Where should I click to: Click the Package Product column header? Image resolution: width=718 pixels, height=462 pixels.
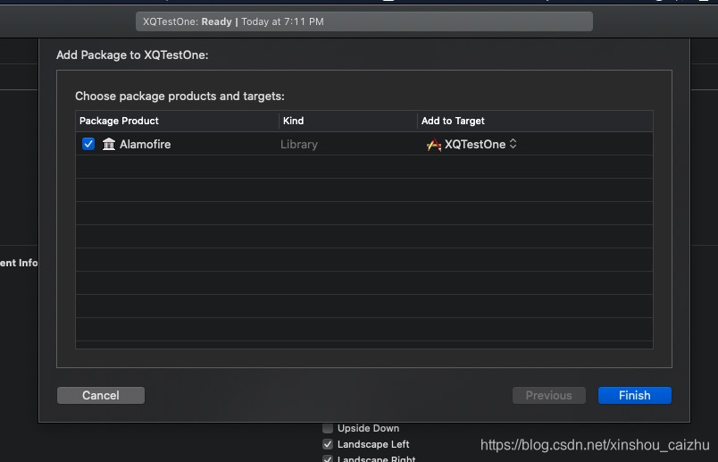coord(177,121)
